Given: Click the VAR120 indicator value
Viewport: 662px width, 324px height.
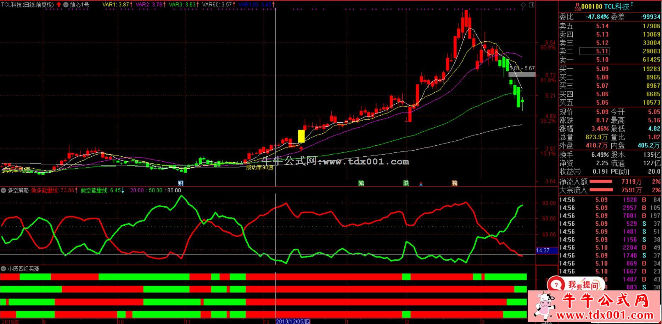Looking at the screenshot, I should coord(257,5).
